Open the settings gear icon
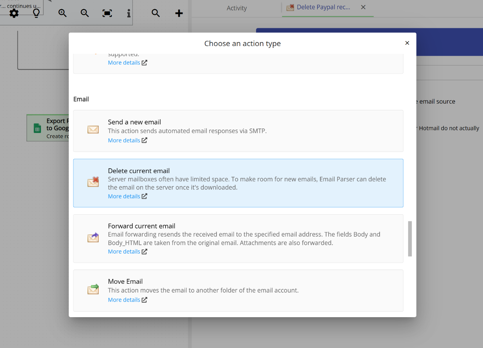The image size is (483, 348). [14, 13]
